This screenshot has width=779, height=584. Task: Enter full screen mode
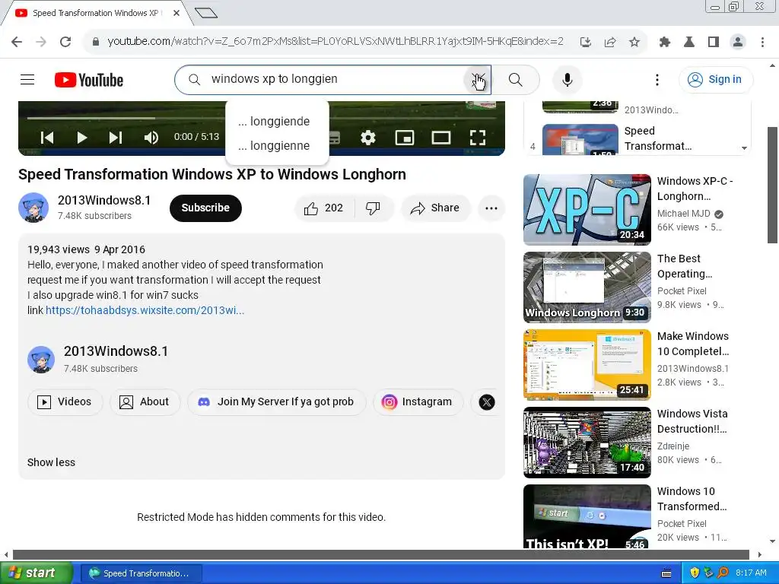478,137
